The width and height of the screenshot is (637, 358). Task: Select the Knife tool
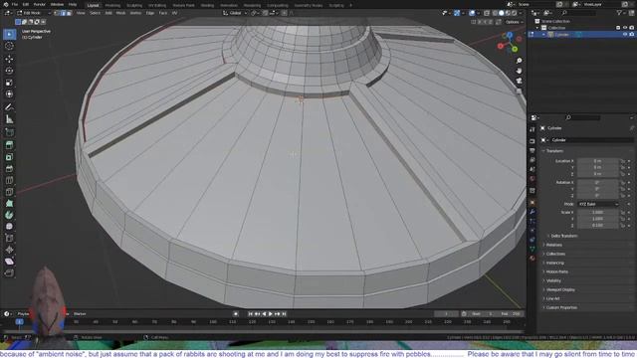click(9, 192)
